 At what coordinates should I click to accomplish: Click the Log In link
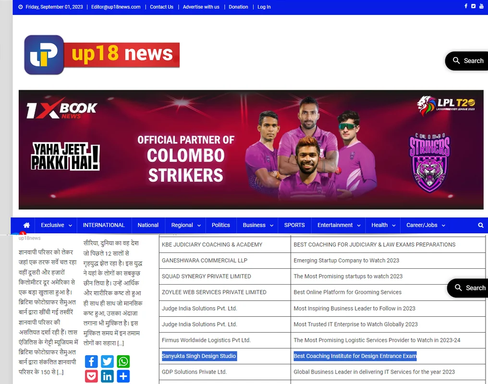point(264,7)
